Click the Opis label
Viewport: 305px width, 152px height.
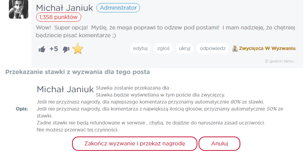click(x=22, y=109)
